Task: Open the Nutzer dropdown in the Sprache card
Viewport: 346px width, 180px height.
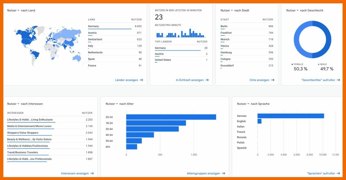Action: coord(248,104)
